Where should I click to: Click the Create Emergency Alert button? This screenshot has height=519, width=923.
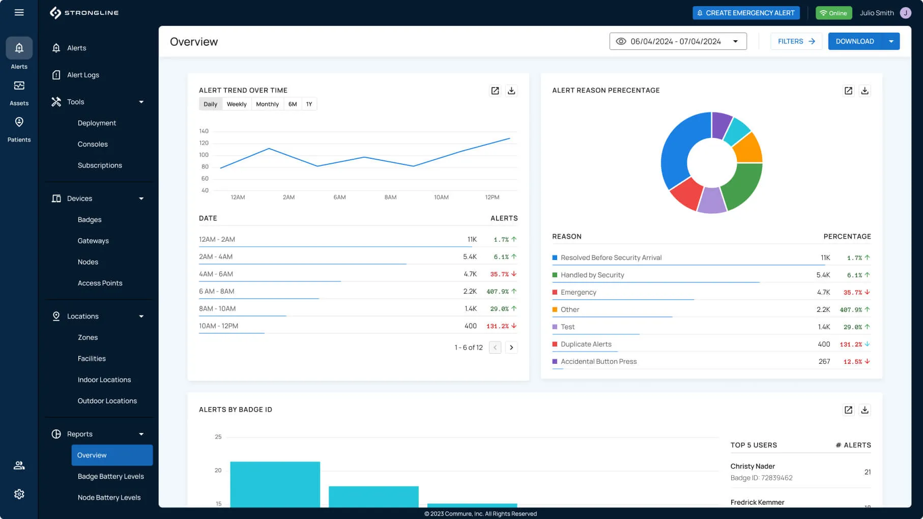coord(746,13)
